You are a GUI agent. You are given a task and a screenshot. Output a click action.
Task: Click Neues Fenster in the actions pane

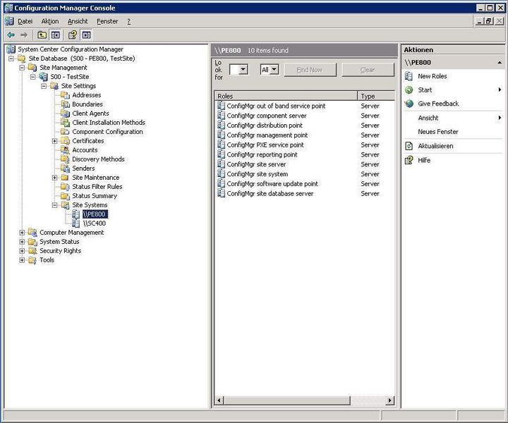point(437,132)
